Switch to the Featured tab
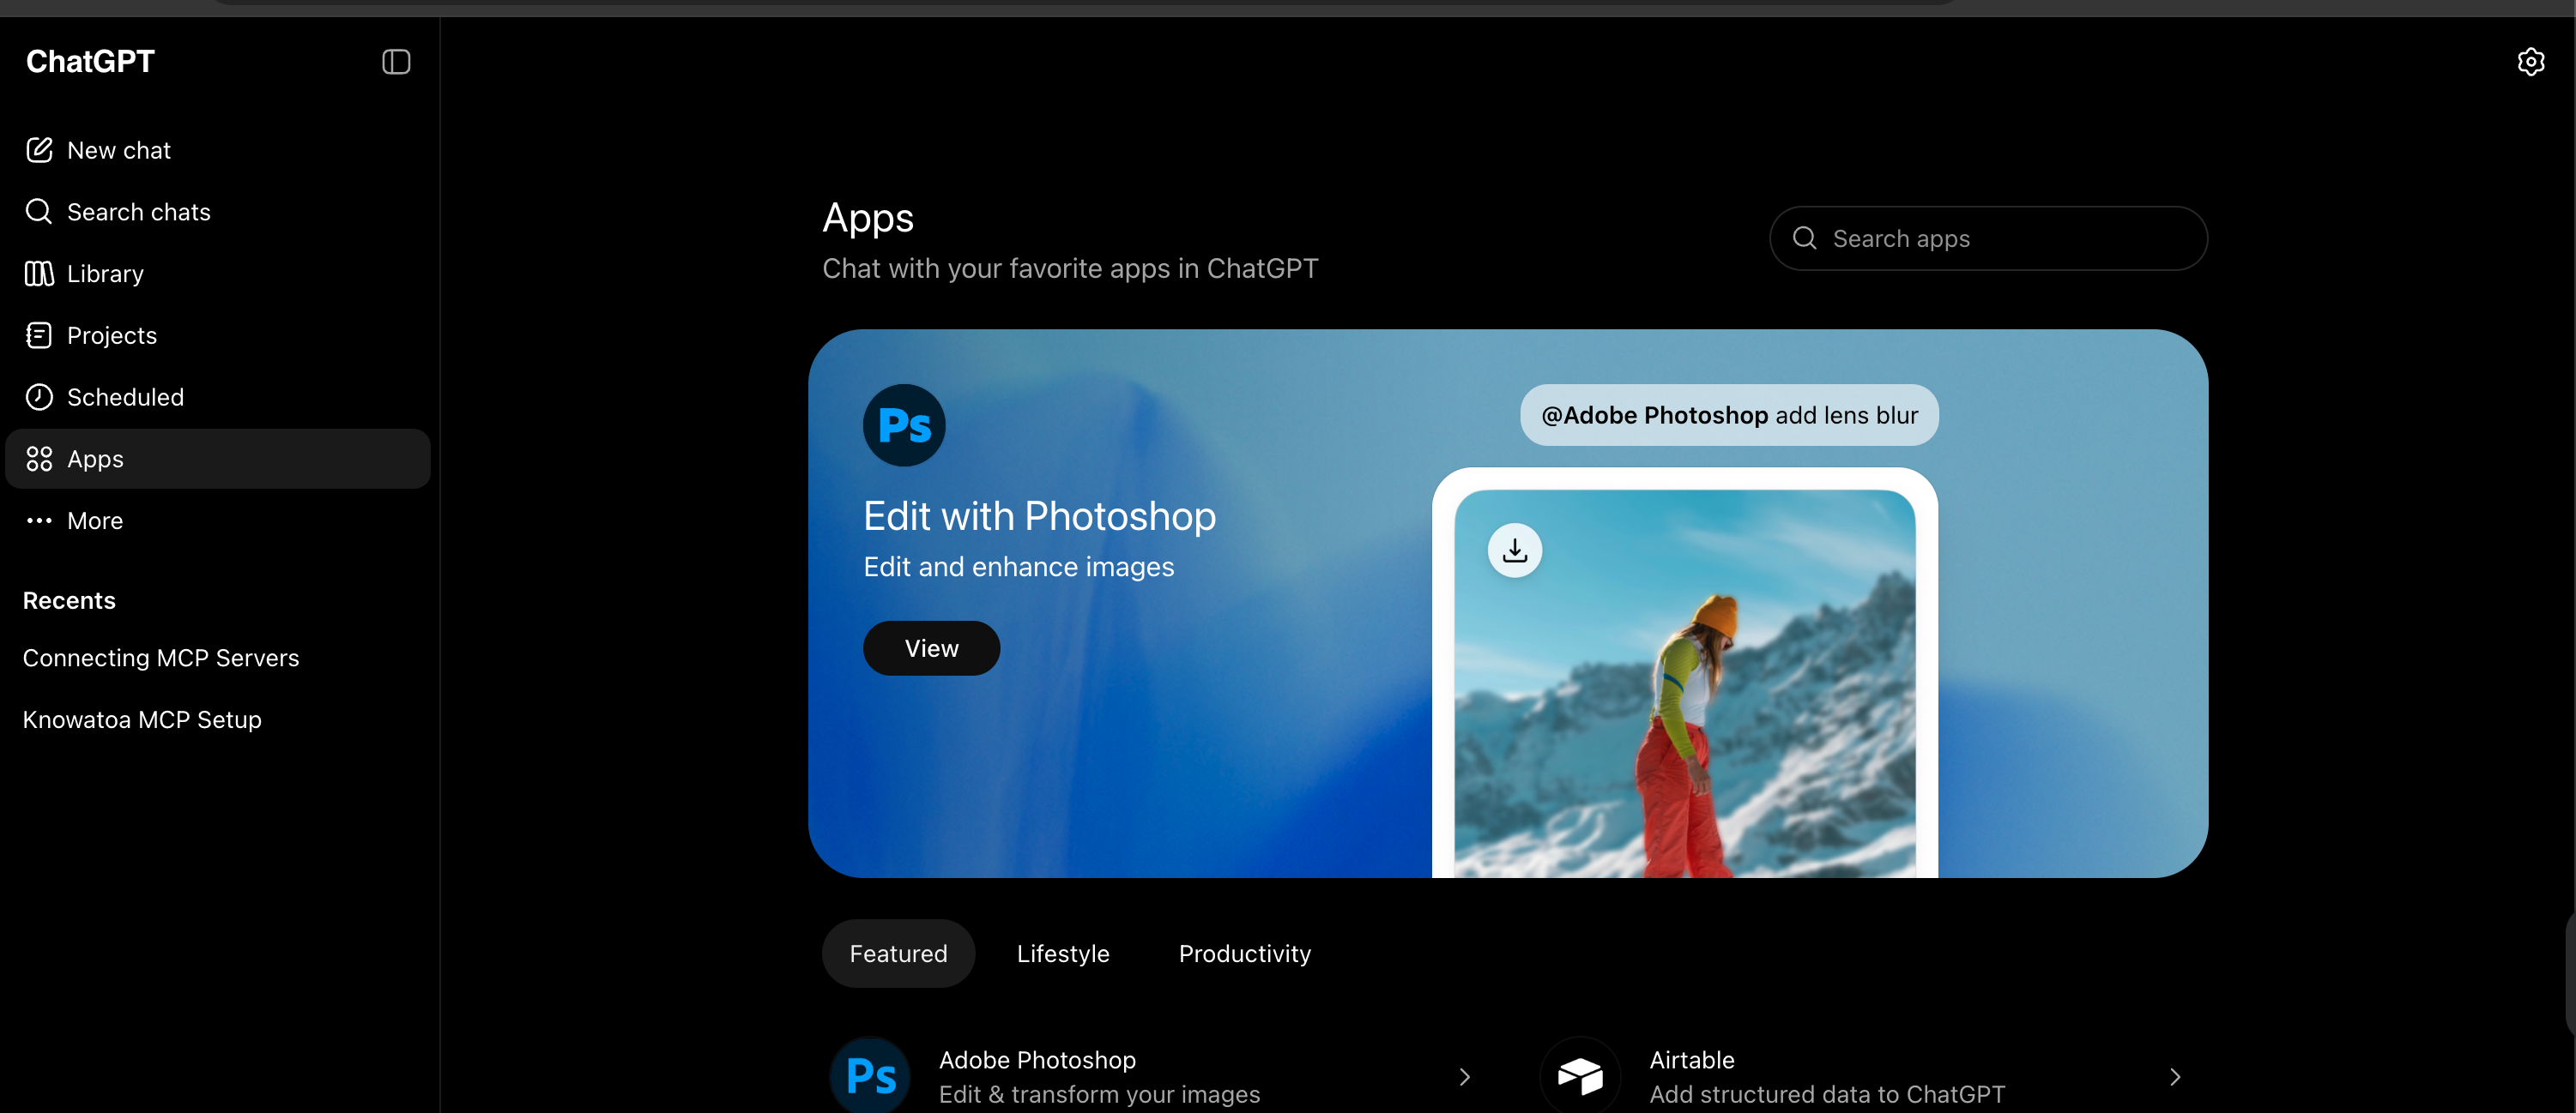Image resolution: width=2576 pixels, height=1113 pixels. [x=898, y=954]
